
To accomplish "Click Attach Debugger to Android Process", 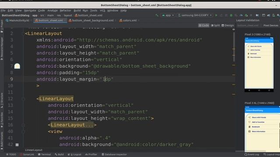I will pyautogui.click(x=246, y=15).
